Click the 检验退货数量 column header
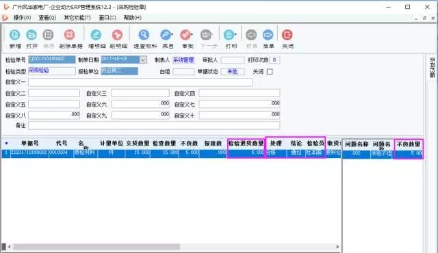438x253 pixels. (246, 144)
